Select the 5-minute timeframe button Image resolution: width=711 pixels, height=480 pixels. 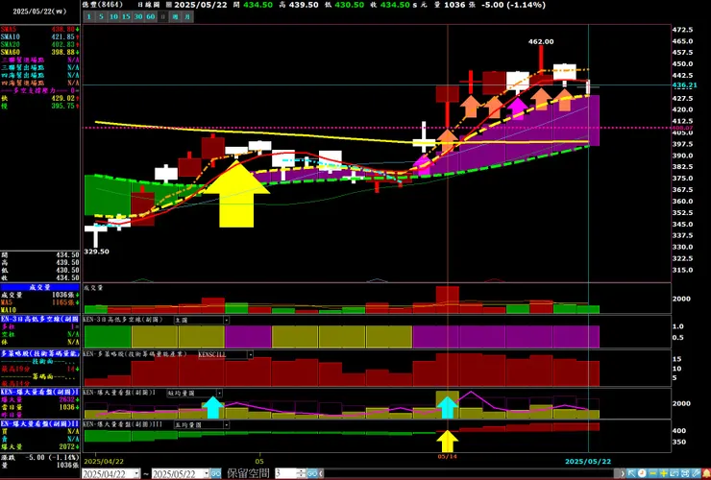tap(101, 16)
